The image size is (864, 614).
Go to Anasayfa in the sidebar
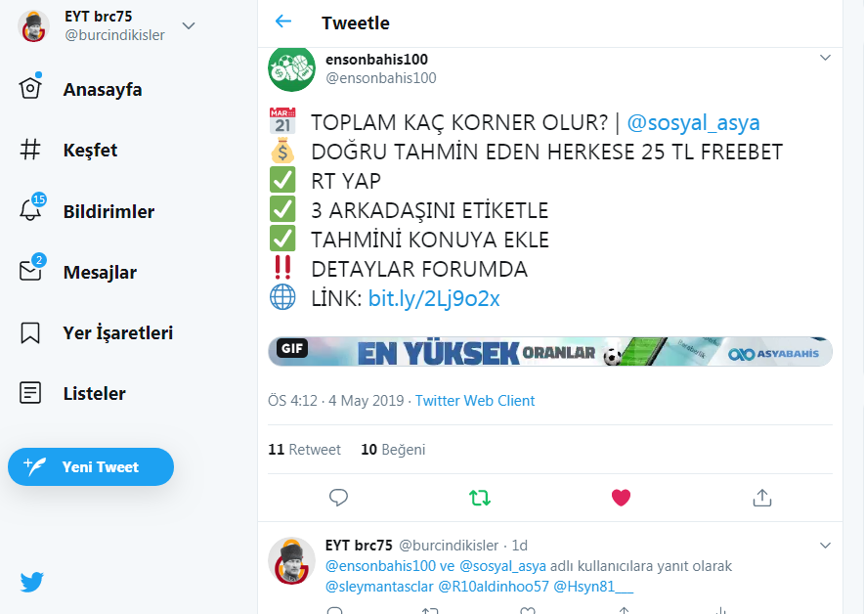pos(103,89)
